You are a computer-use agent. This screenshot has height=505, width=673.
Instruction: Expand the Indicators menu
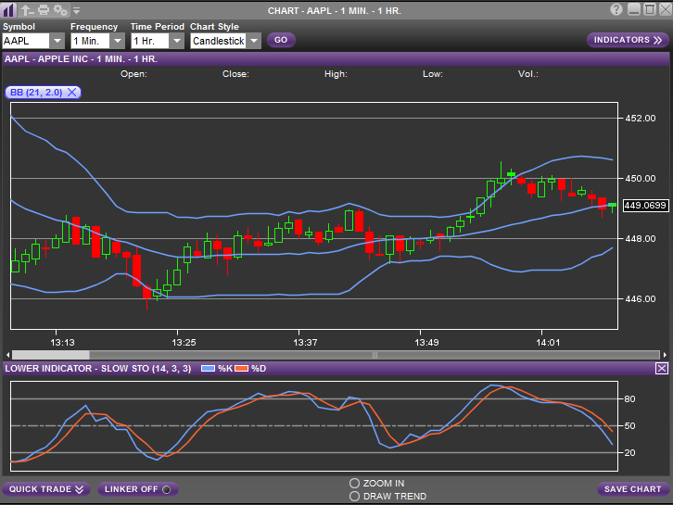point(628,40)
